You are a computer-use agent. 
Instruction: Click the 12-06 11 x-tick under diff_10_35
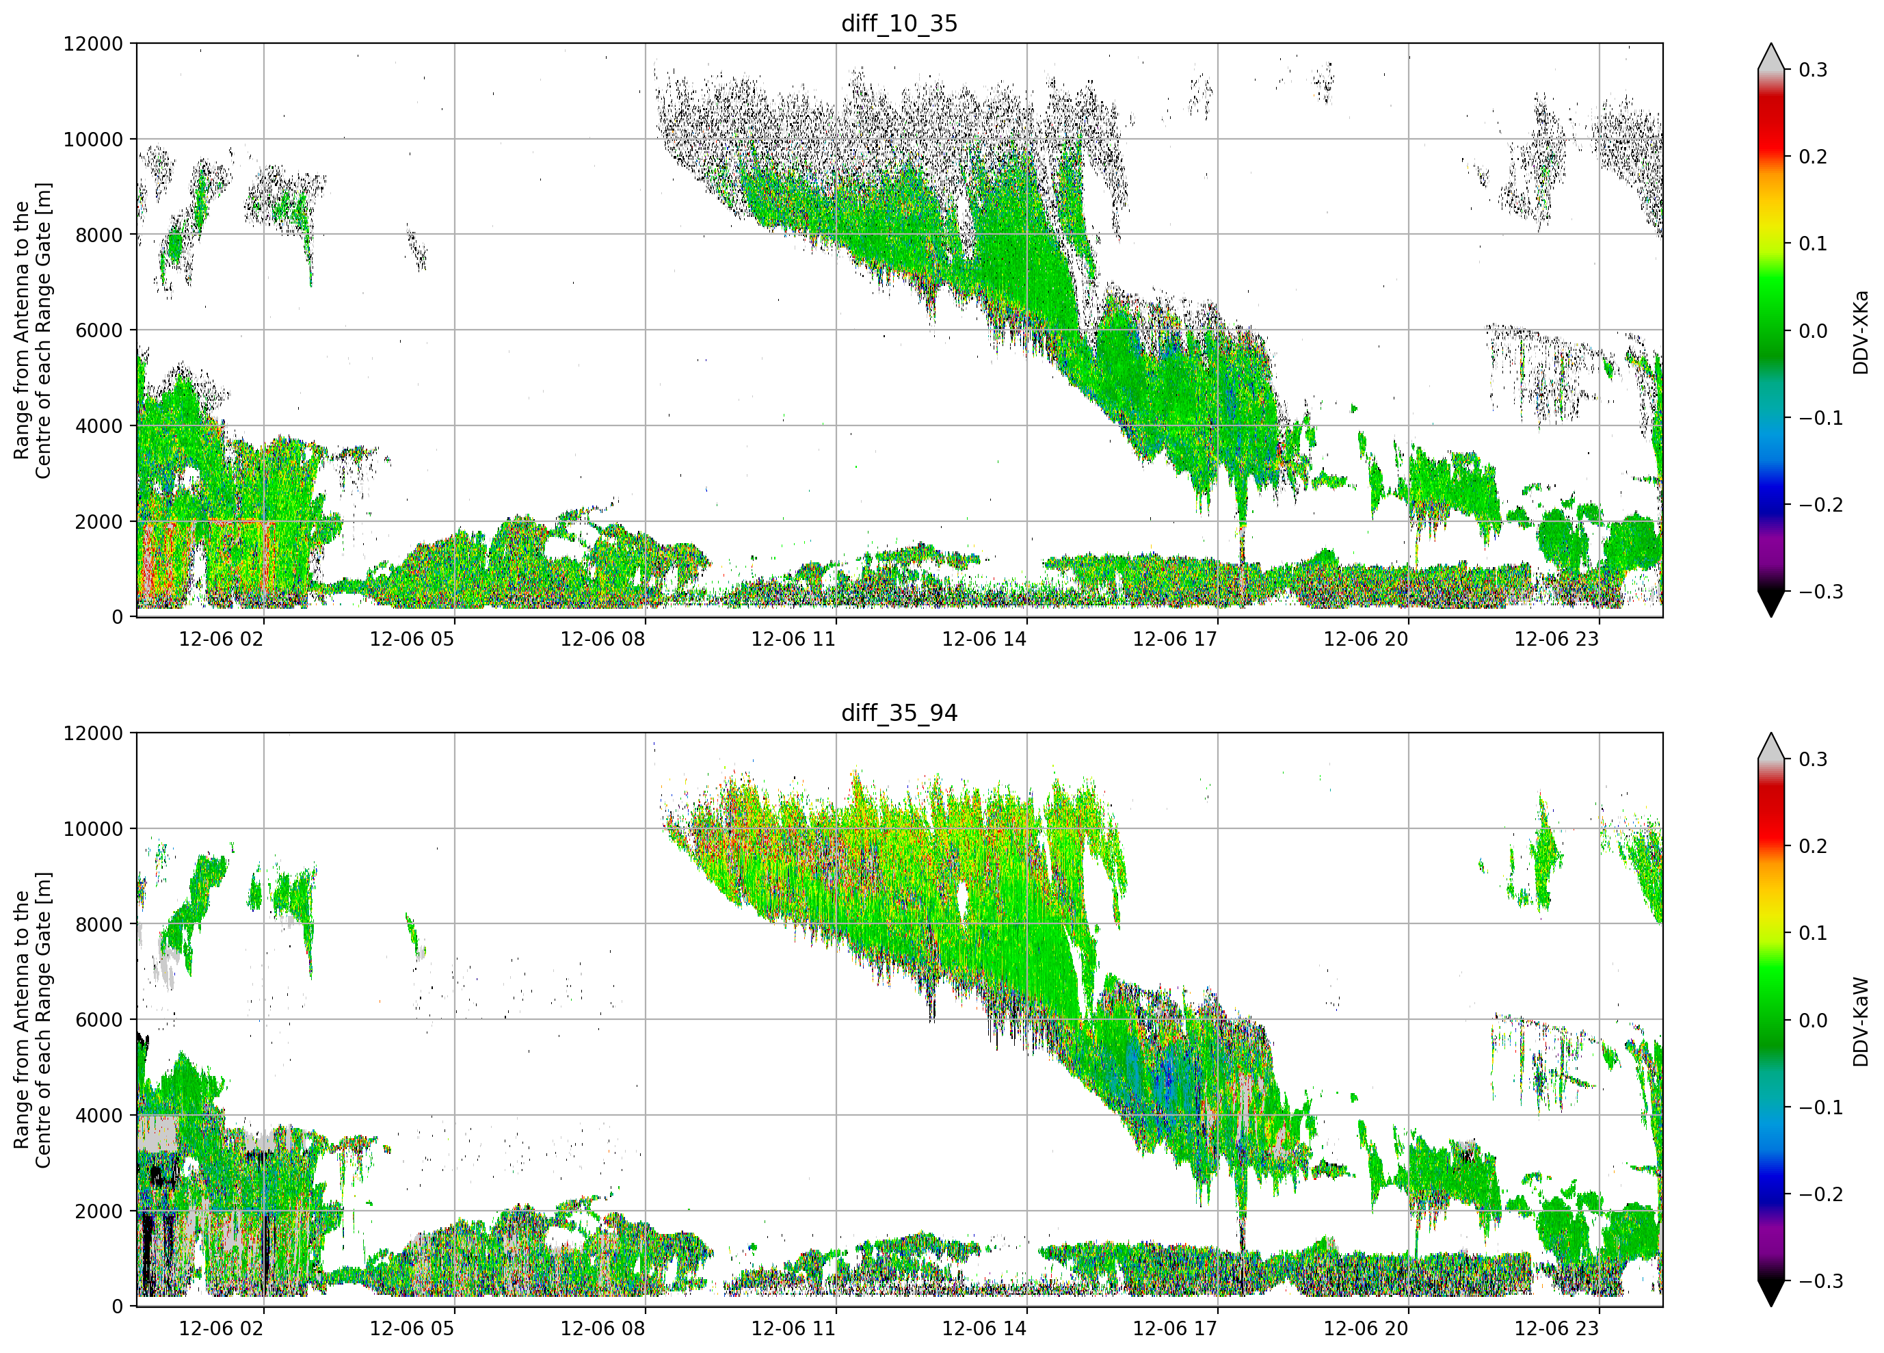pos(793,639)
